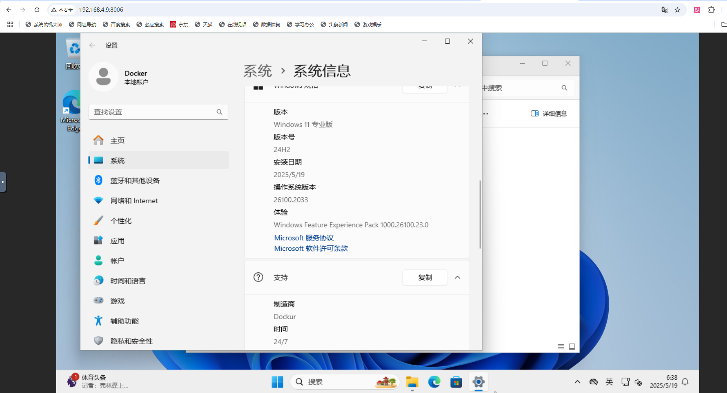Open the 系统装机大师 bookmark
The image size is (727, 393).
click(x=44, y=24)
